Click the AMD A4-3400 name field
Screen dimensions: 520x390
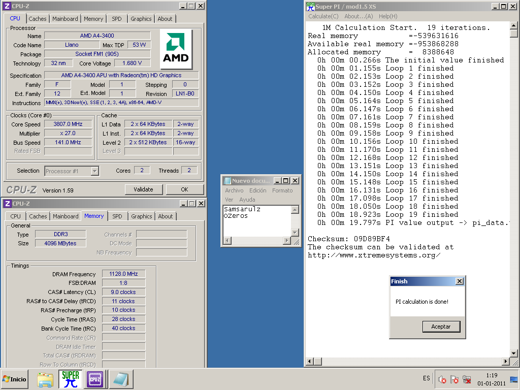(x=97, y=36)
